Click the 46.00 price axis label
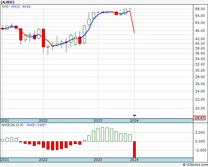The width and height of the screenshot is (208, 167). pyautogui.click(x=200, y=31)
